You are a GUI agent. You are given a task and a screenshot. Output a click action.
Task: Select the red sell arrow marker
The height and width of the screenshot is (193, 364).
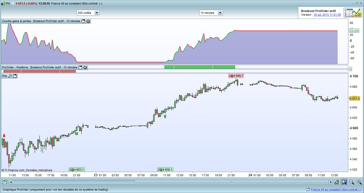[4, 136]
